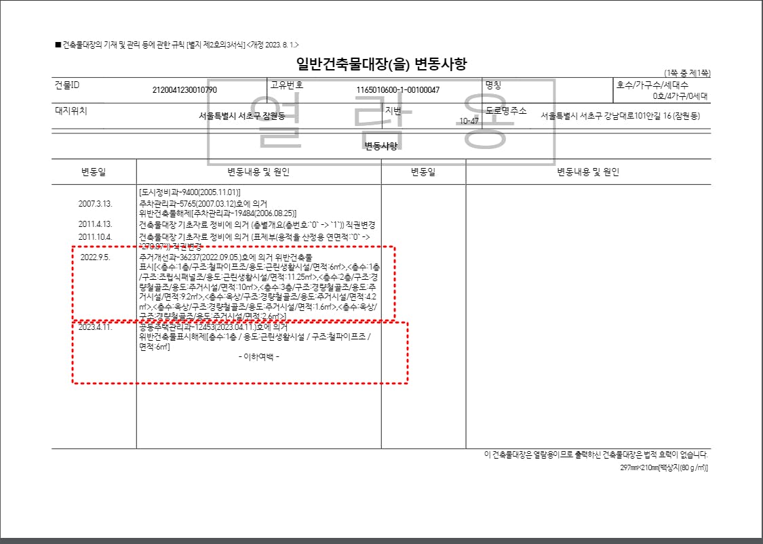
Task: Click the 위반건축물표시해제 층수:1층 line
Action: click(x=254, y=337)
